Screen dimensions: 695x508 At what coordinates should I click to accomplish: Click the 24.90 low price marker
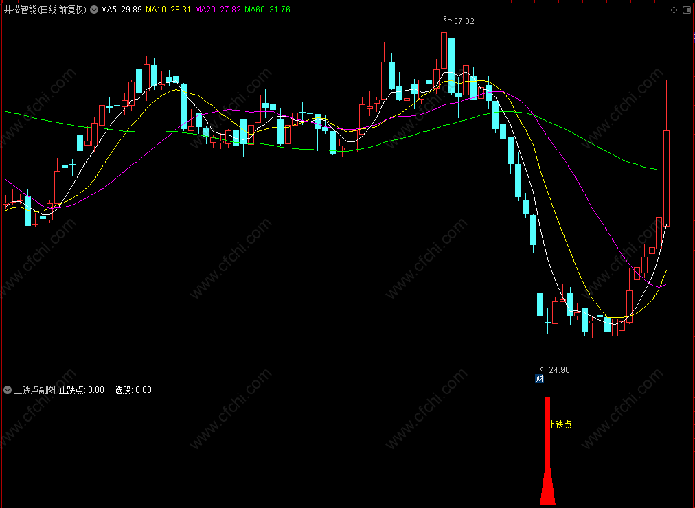[x=560, y=369]
